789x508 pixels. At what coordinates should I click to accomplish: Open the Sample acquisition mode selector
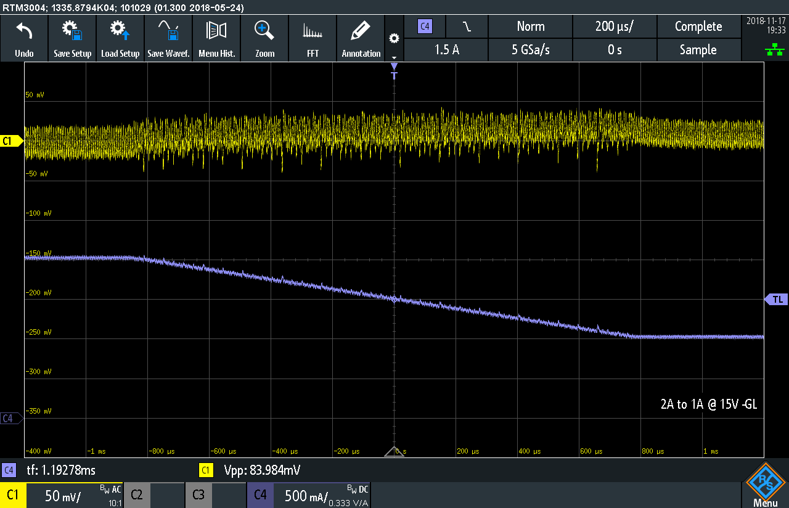coord(698,50)
